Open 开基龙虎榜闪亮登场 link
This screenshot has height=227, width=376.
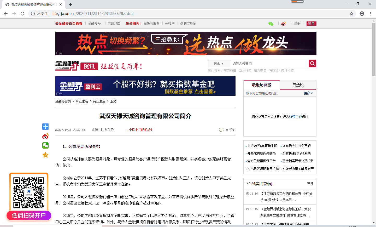(x=261, y=153)
